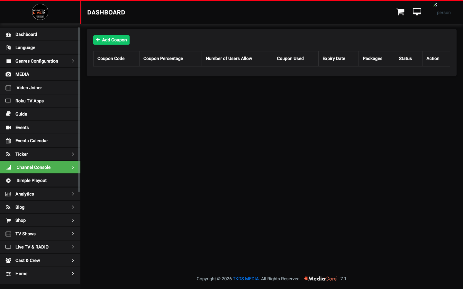Screen dimensions: 463x289
Task: Click the camera icon beside MEDIA
Action: pos(8,74)
